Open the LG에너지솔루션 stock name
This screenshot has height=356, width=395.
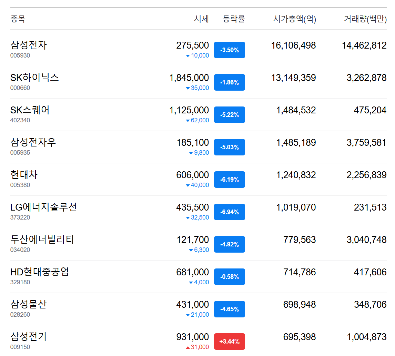[43, 207]
